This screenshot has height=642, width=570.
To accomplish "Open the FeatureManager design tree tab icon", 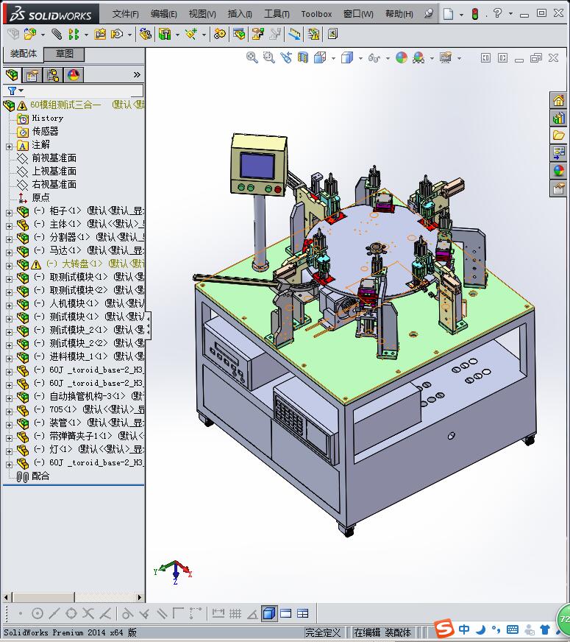I will 12,75.
